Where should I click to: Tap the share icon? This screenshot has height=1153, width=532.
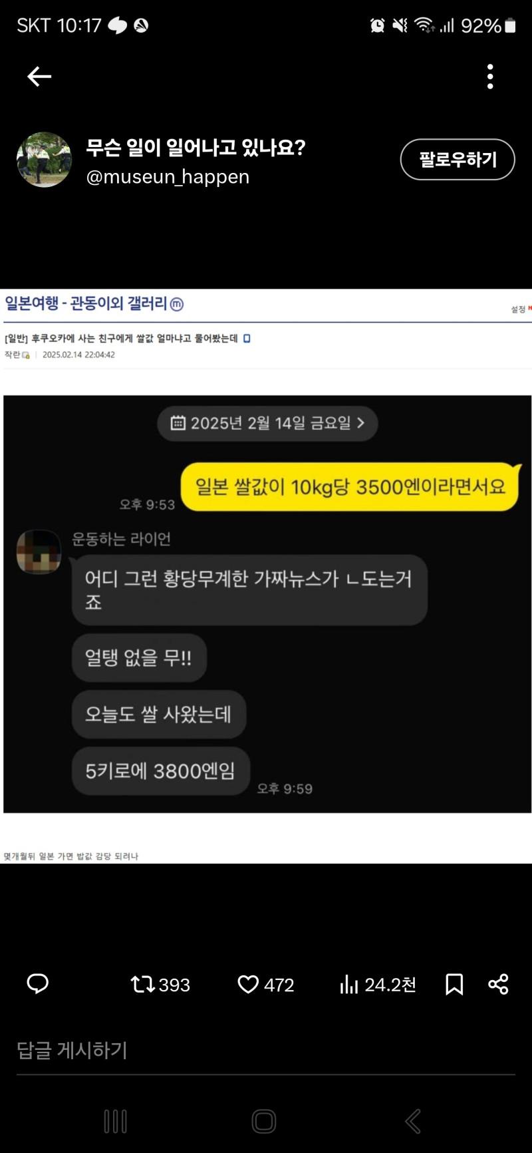[x=498, y=984]
